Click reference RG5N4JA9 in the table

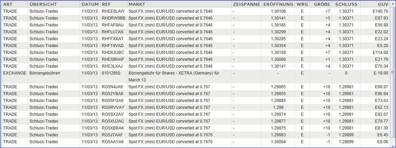point(112,87)
